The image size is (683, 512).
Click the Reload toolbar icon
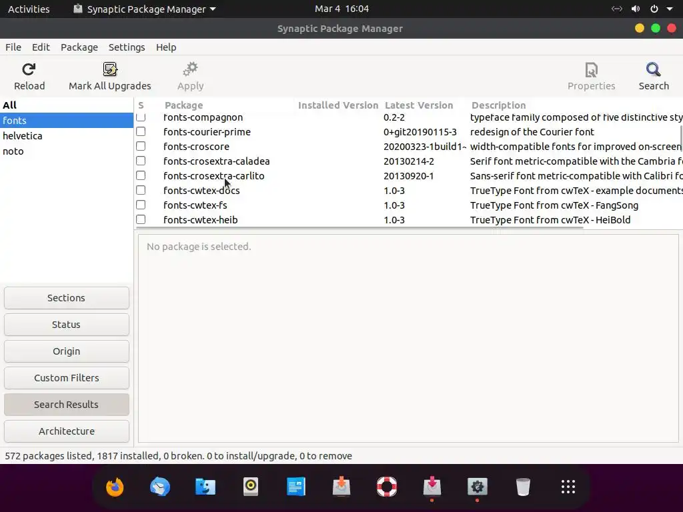coord(29,69)
